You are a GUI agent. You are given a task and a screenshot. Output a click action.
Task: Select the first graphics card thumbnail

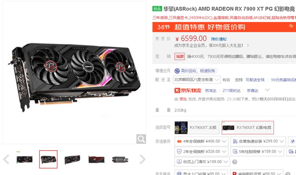[25, 159]
